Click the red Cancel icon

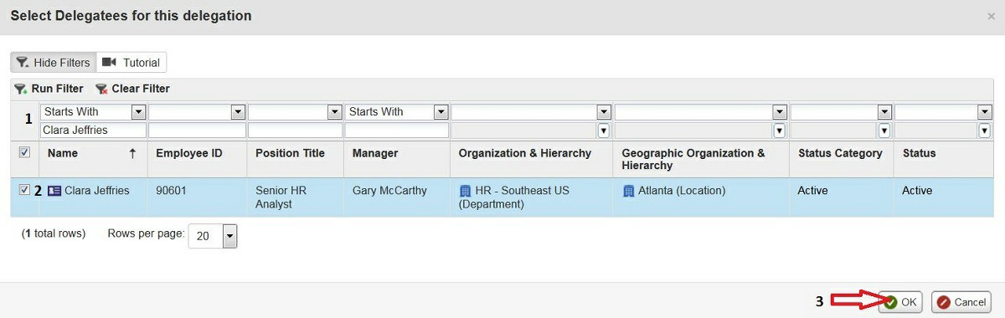click(x=943, y=302)
